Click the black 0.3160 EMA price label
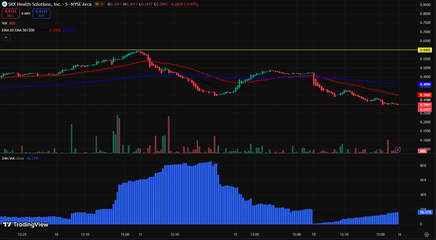 425,100
